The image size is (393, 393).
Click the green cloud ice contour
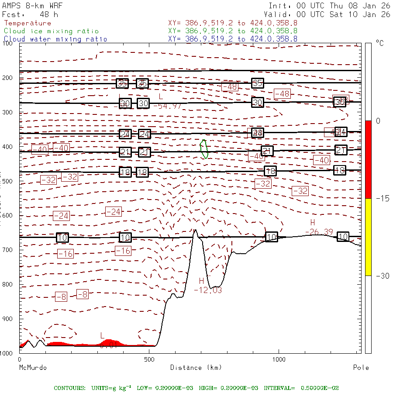pyautogui.click(x=204, y=149)
